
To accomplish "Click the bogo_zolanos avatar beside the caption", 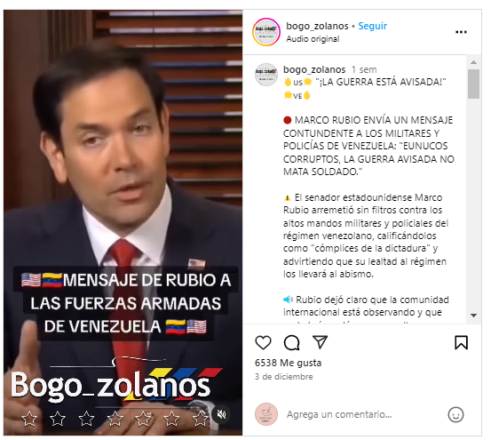I will click(x=266, y=75).
